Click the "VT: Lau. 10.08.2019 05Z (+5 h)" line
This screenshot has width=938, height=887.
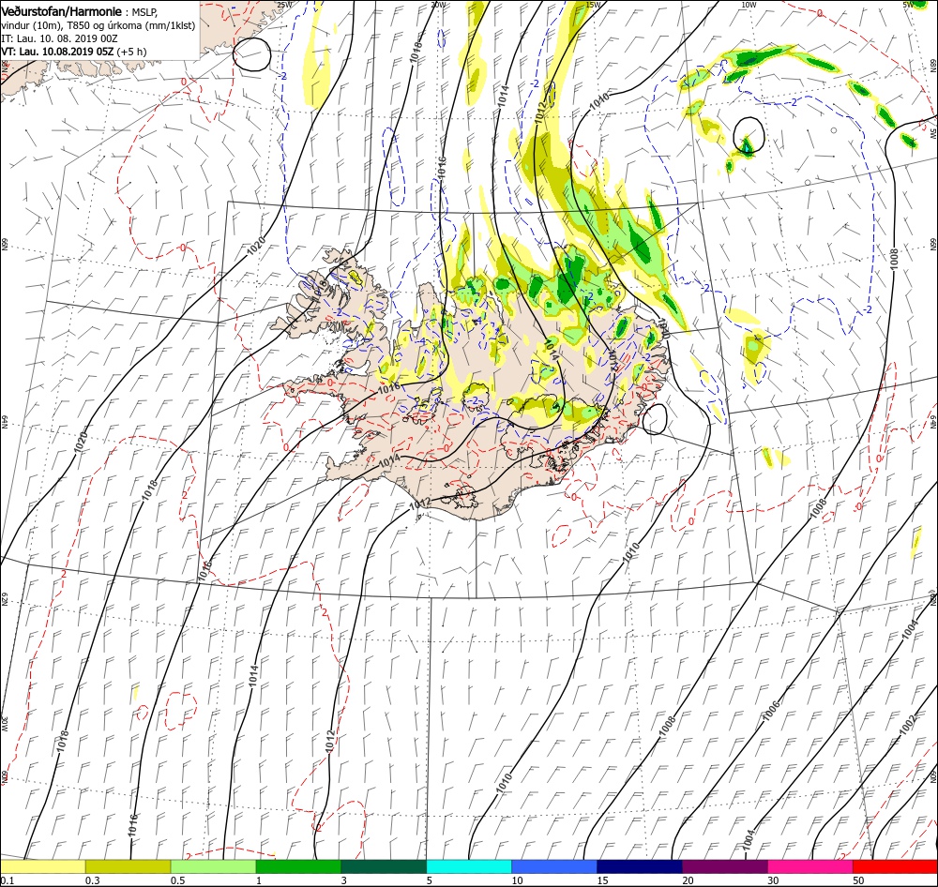(73, 52)
